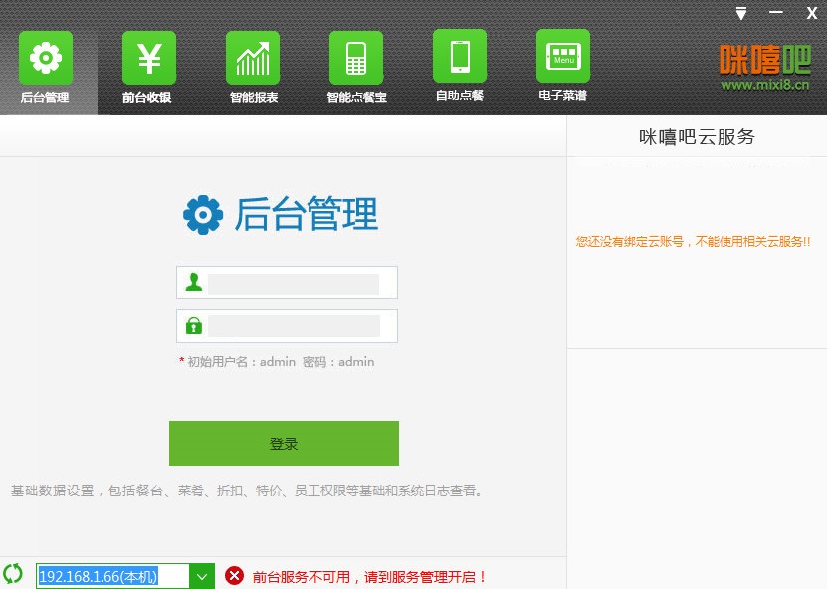827x589 pixels.
Task: Open the 智能报表 reports module
Action: tap(253, 58)
